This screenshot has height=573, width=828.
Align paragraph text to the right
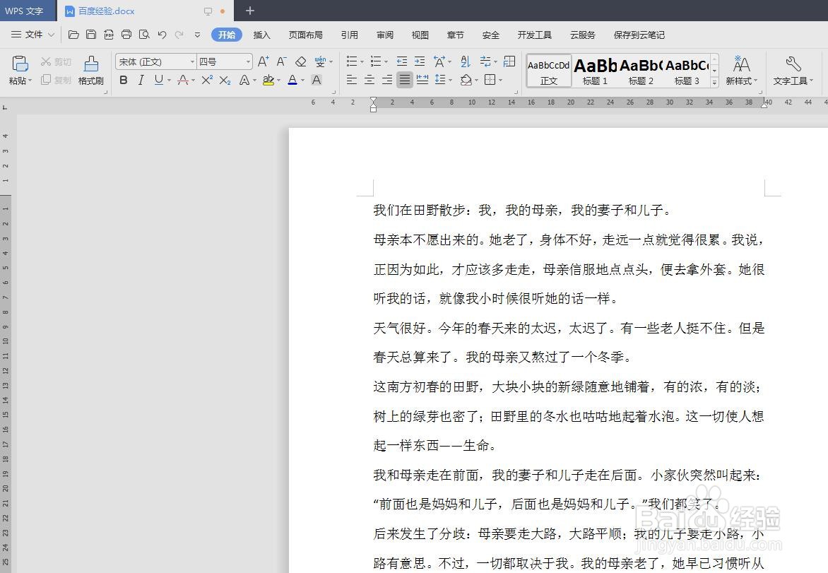387,80
